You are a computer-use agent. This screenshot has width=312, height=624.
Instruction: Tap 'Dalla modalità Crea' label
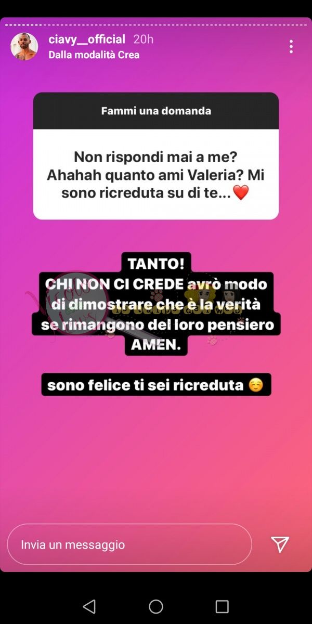click(x=94, y=55)
